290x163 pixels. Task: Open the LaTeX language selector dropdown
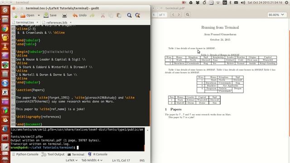(x=72, y=160)
